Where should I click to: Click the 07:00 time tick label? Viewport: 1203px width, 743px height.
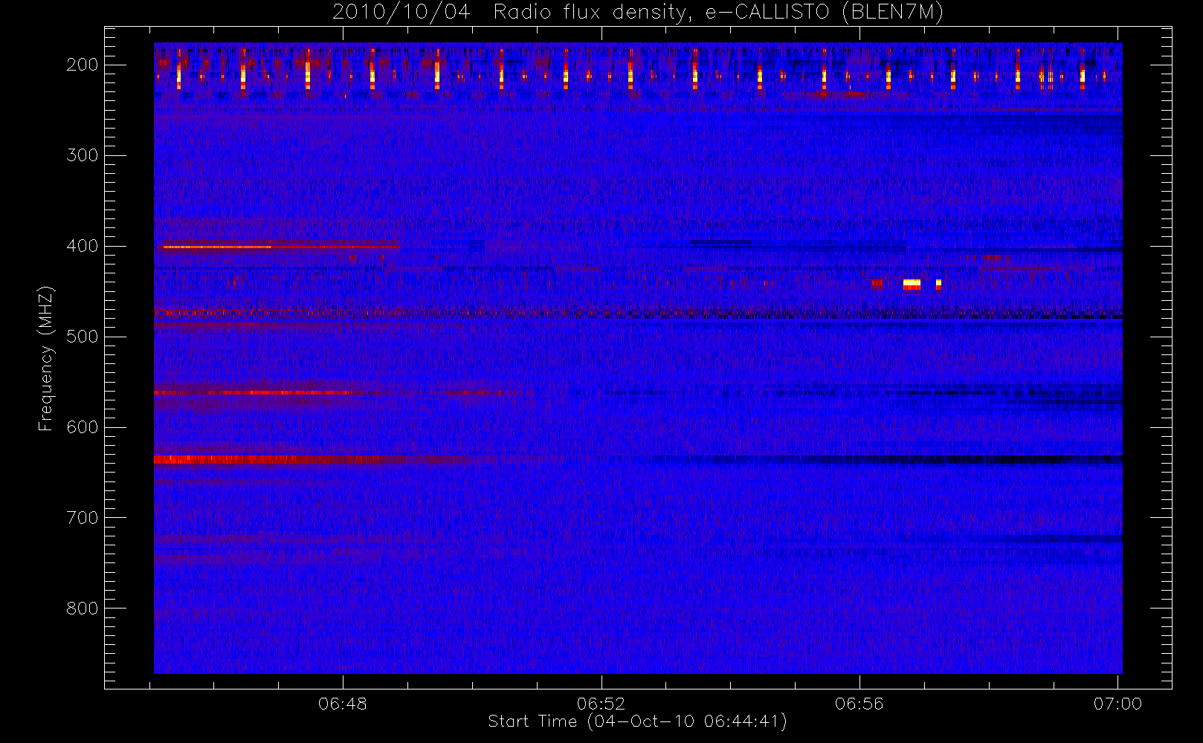1117,704
